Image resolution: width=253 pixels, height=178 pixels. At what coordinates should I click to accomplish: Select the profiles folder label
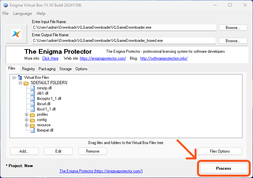(42, 114)
